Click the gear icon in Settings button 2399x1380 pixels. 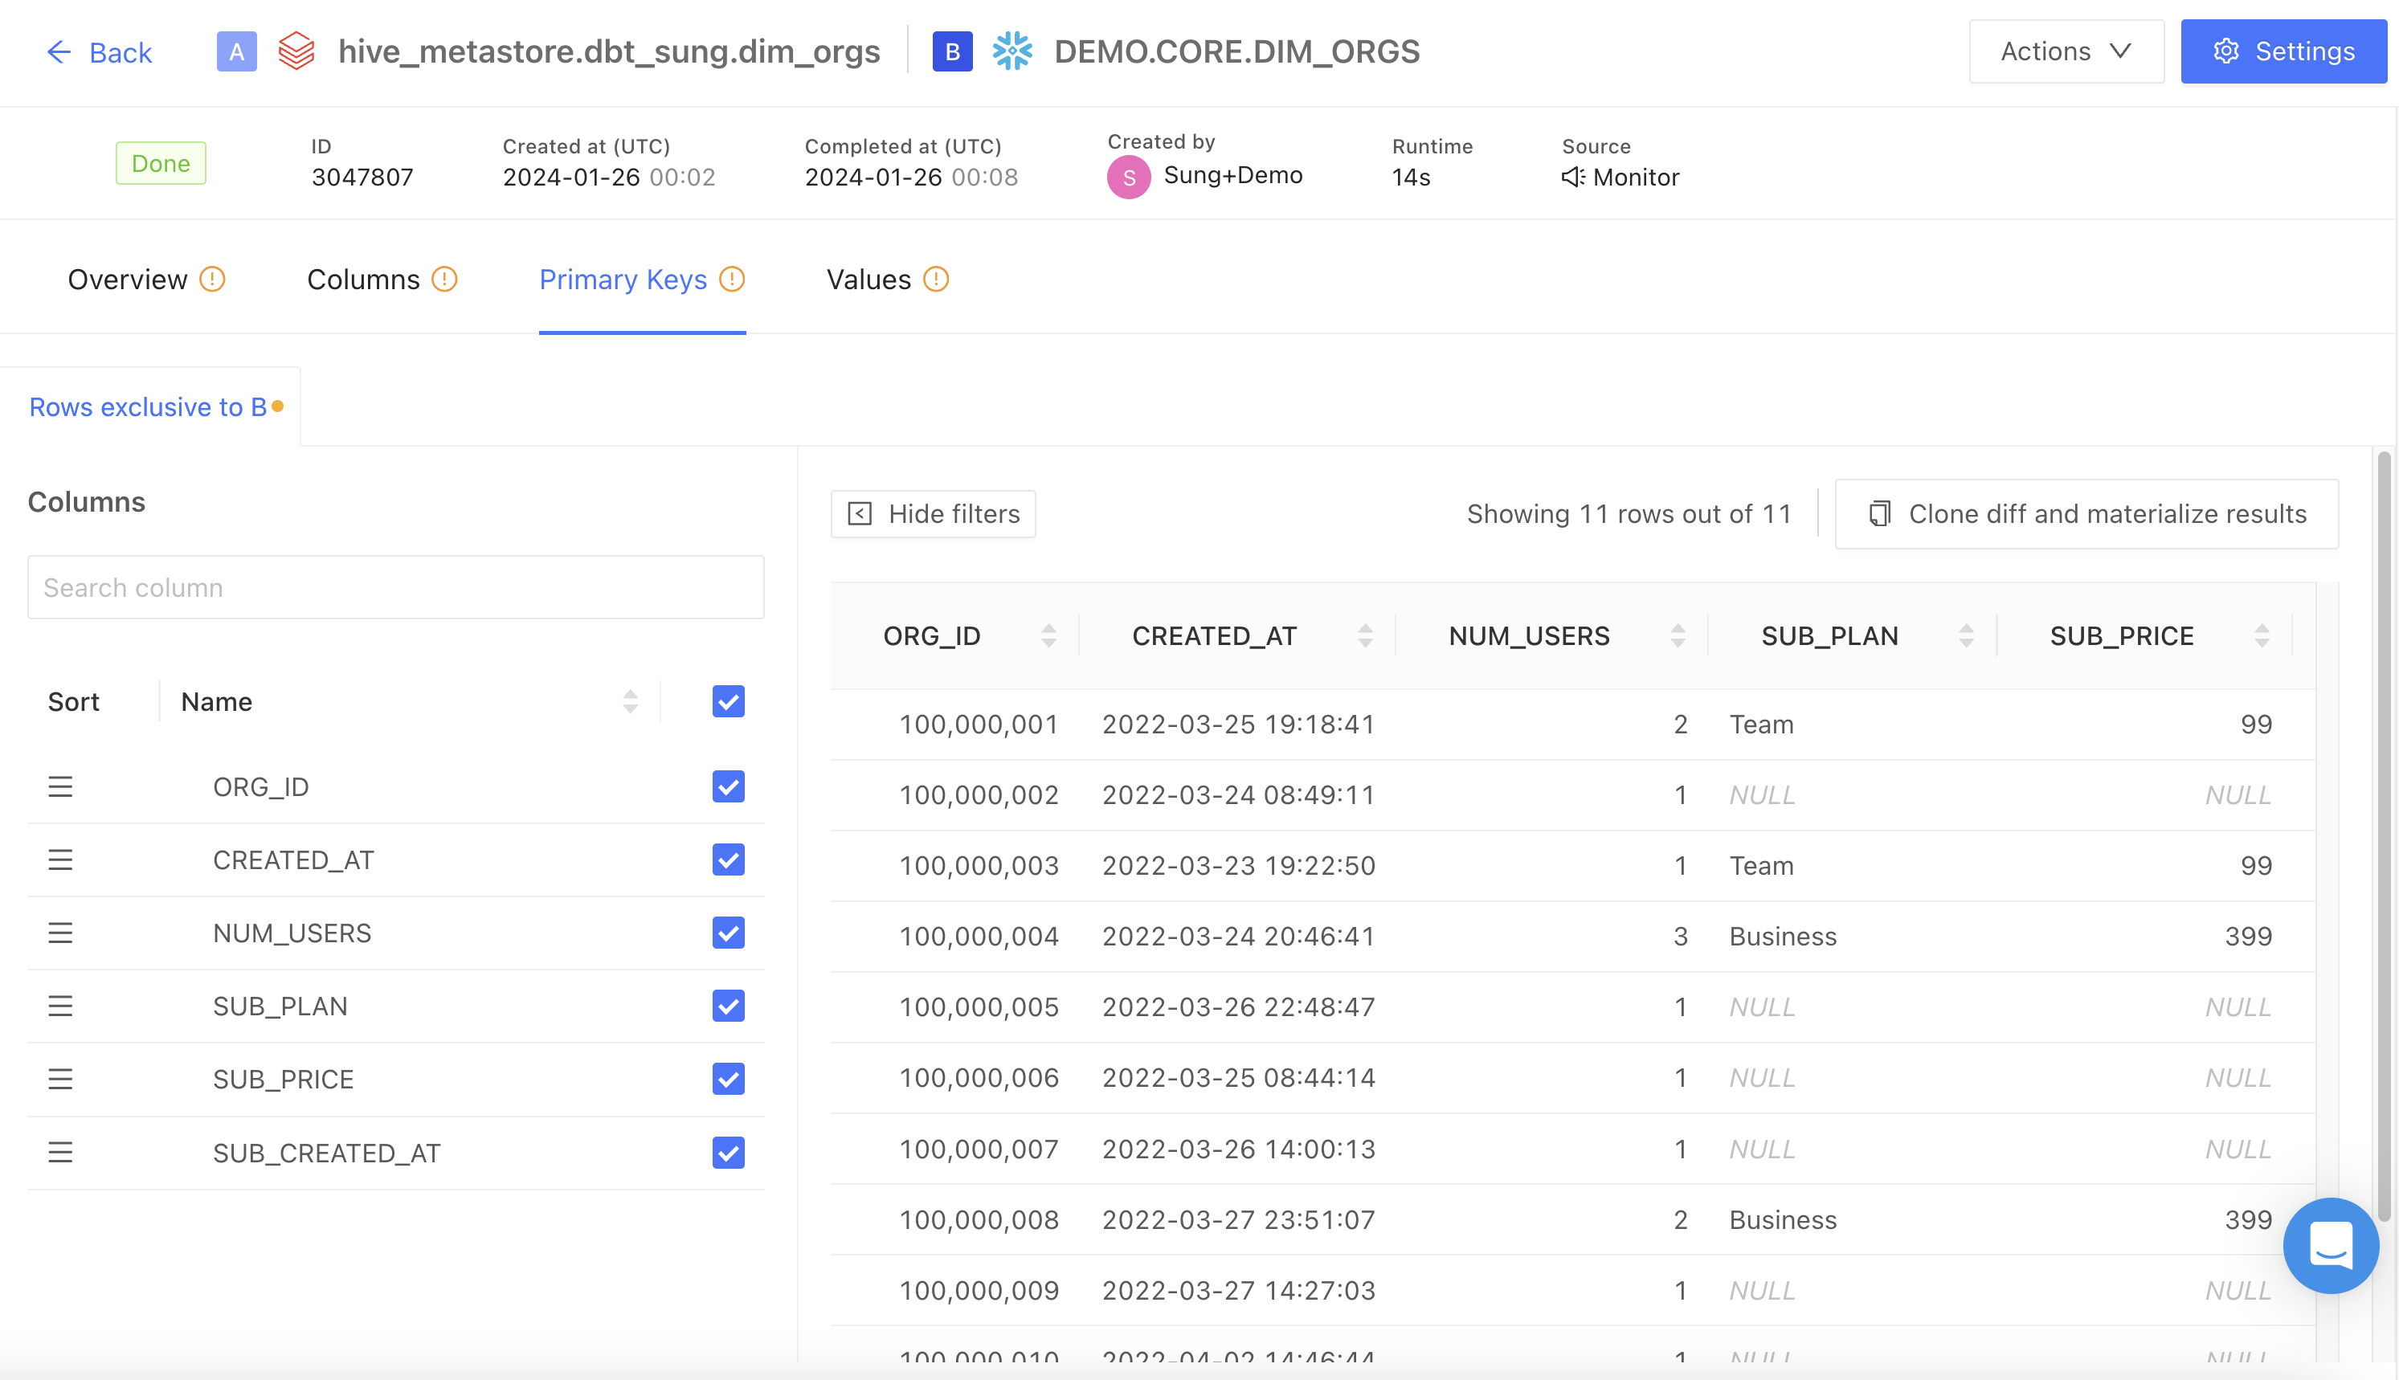(x=2225, y=51)
